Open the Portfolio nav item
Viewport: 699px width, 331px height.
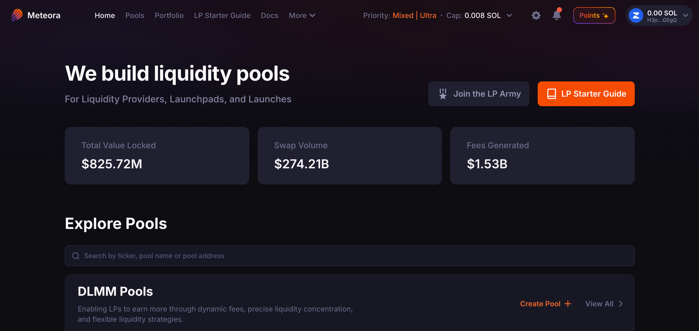[169, 15]
